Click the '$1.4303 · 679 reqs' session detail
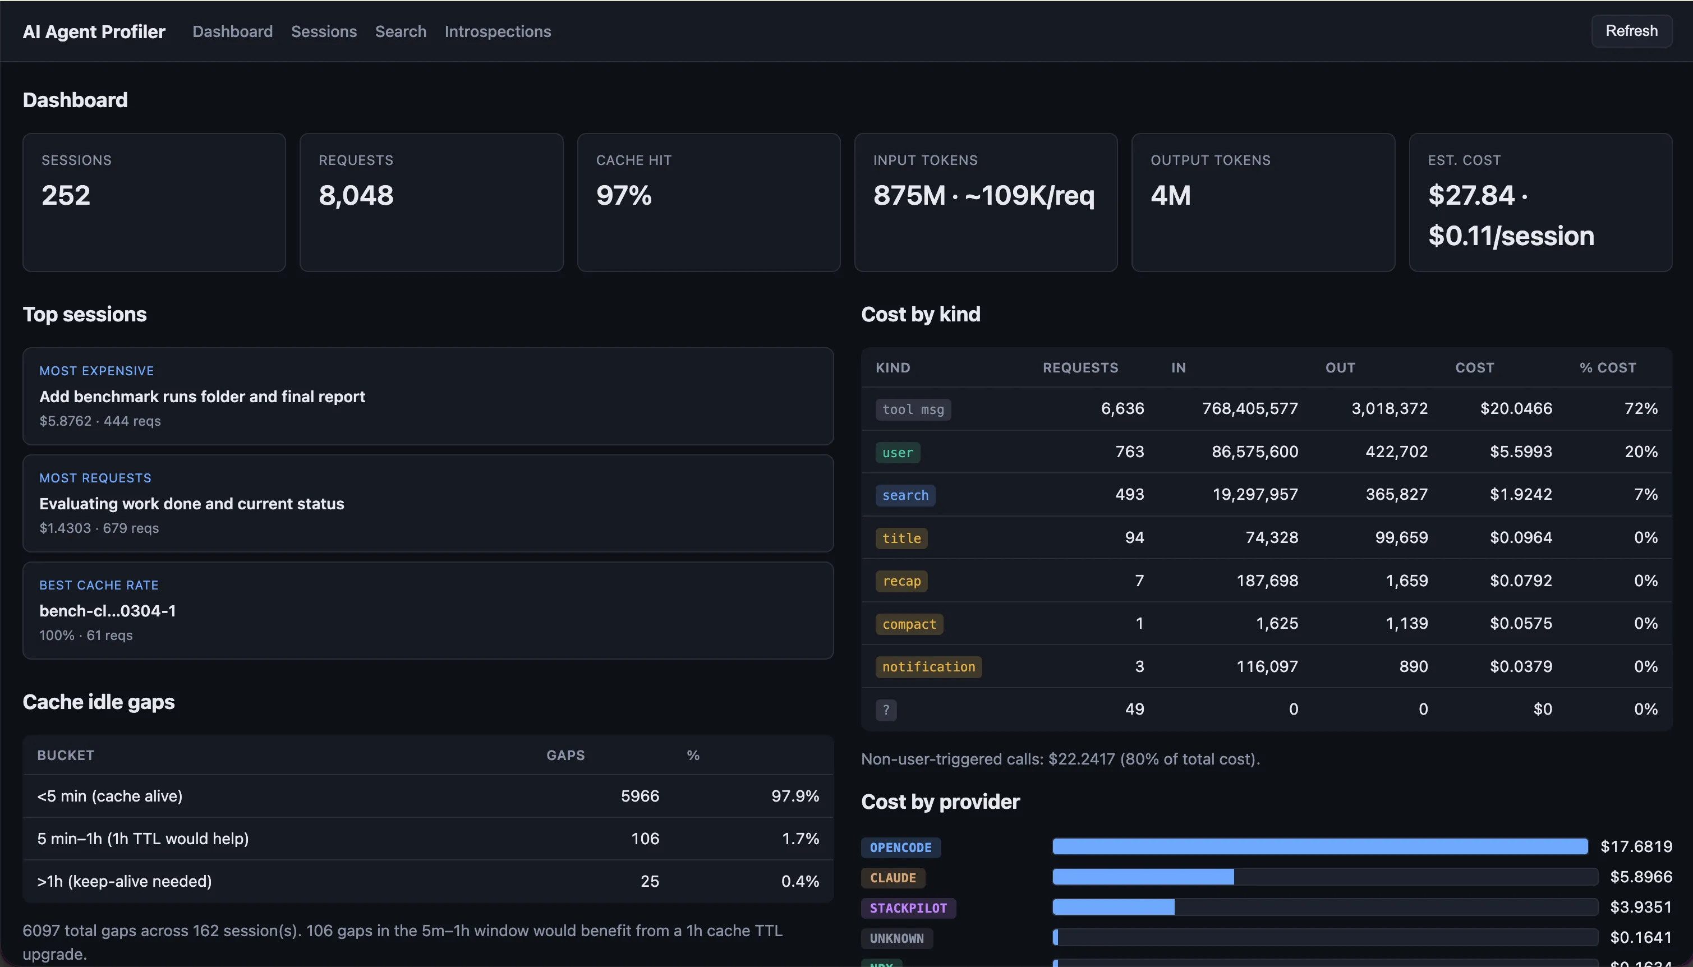Viewport: 1693px width, 967px height. tap(99, 528)
